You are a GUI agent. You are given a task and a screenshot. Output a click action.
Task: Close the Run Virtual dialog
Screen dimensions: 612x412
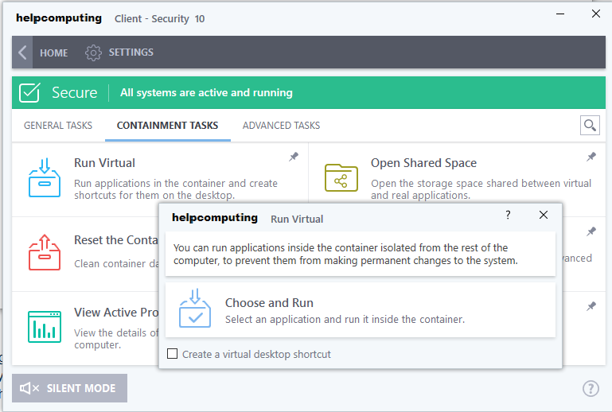(544, 215)
